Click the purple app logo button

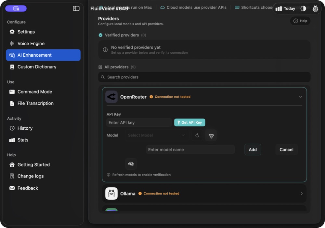(16, 8)
